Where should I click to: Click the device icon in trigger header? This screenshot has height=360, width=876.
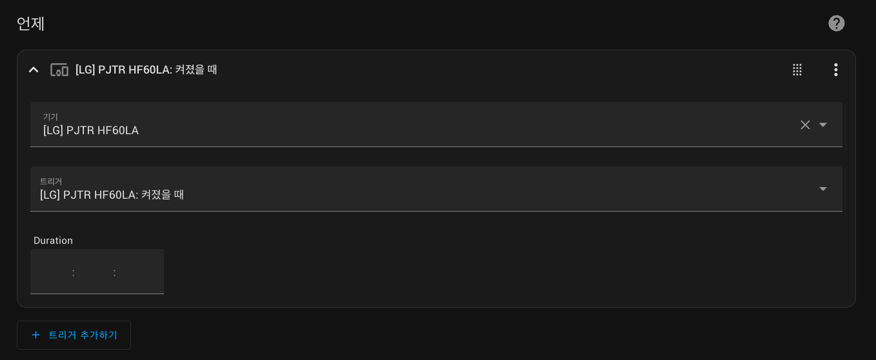tap(59, 70)
